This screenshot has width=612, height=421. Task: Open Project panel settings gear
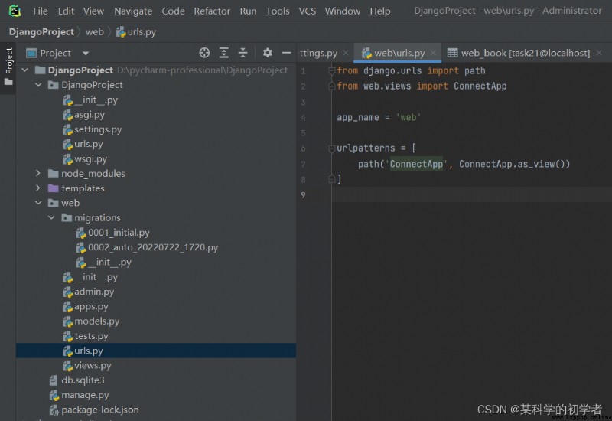[x=267, y=53]
